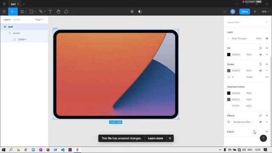
Task: Open stroke styles four-dot icon
Action: 261,64
